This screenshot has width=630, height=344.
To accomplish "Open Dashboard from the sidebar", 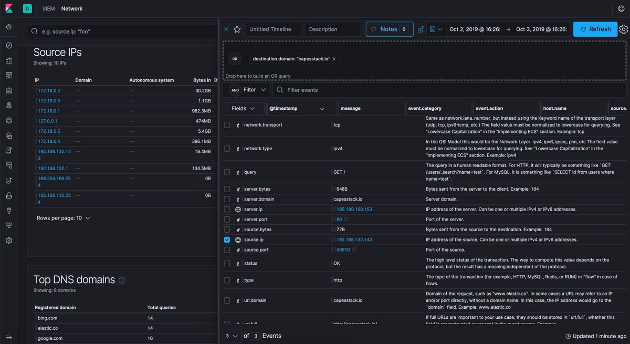I will pos(9,75).
